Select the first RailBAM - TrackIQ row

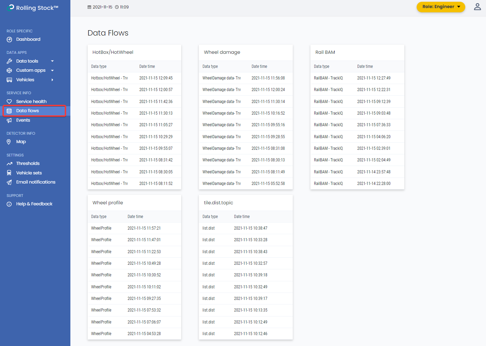357,78
